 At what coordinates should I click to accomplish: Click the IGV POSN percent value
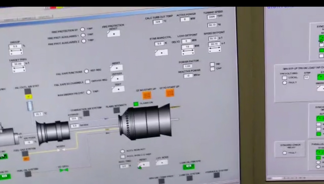click(29, 142)
